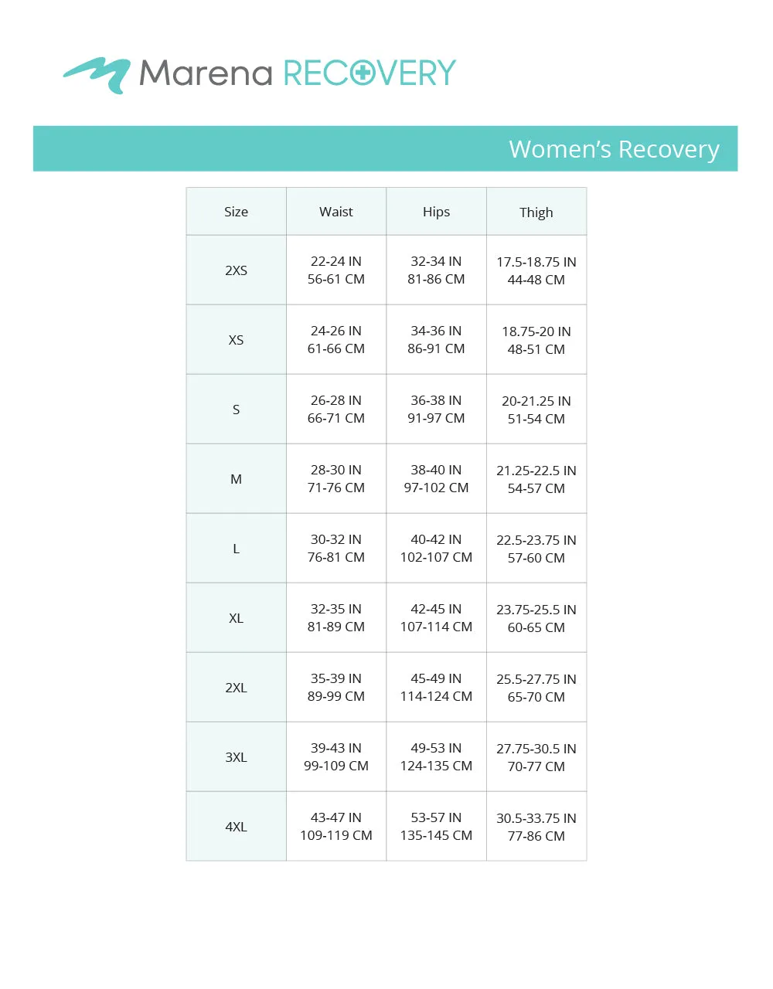773x989 pixels.
Task: Click the 49-53 IN hips cell
Action: coord(436,757)
